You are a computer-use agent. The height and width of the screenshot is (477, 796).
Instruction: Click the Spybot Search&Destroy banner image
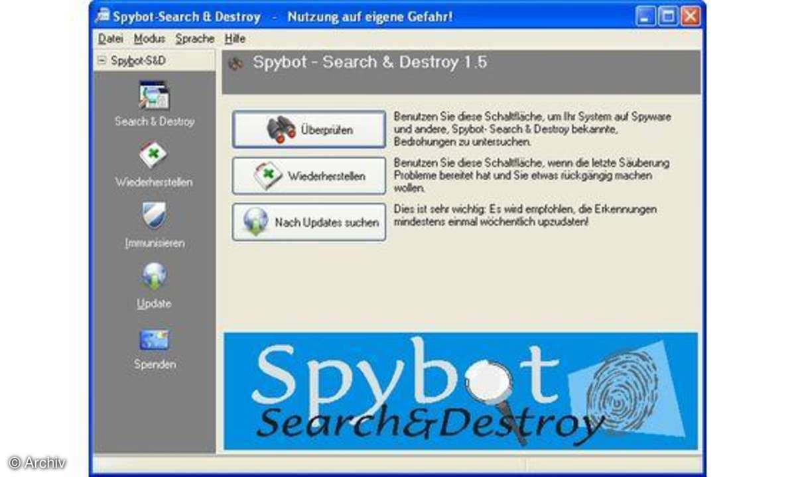(461, 391)
